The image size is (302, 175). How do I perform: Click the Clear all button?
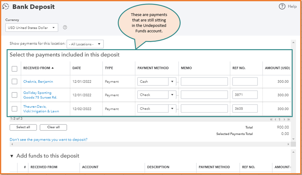pyautogui.click(x=53, y=127)
